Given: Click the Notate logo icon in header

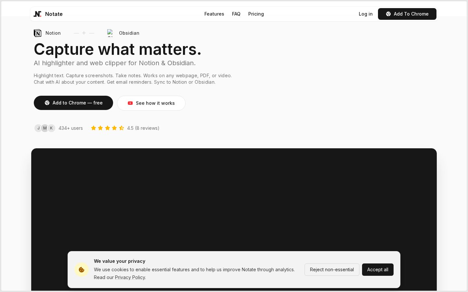Looking at the screenshot, I should pyautogui.click(x=37, y=14).
